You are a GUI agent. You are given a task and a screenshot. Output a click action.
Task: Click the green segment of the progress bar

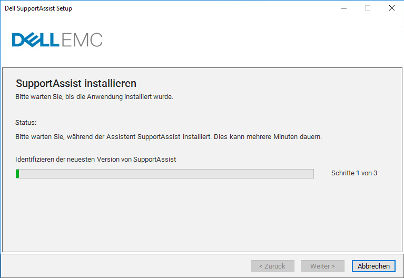tap(17, 174)
